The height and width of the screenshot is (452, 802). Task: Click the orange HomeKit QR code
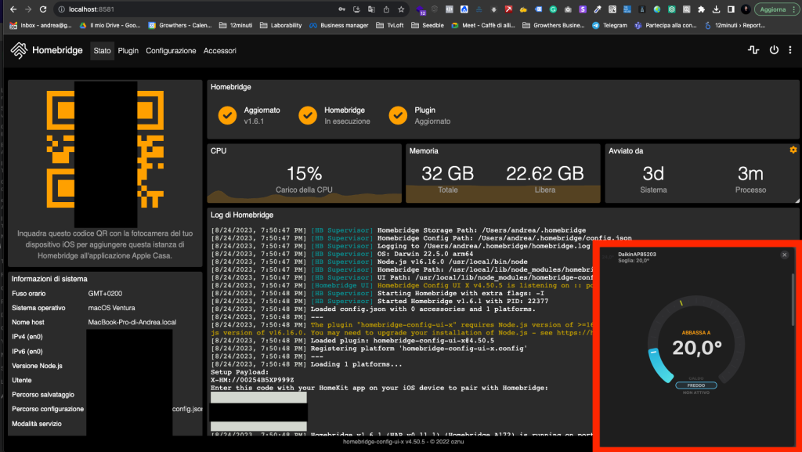106,150
